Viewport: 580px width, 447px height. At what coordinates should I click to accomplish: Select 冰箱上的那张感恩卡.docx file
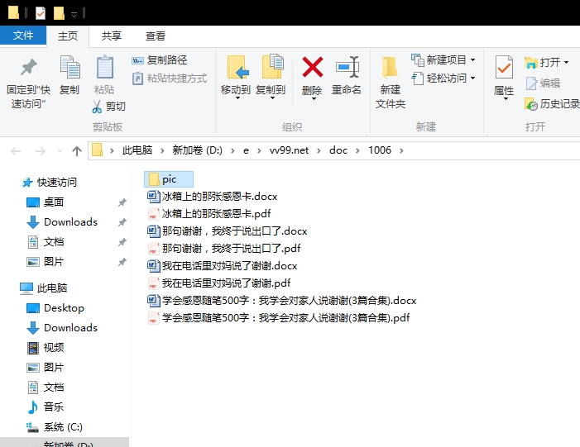(213, 197)
